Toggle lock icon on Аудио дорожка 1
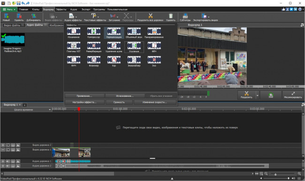 click(18, 161)
